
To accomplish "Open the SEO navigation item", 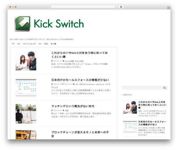I will point(40,44).
